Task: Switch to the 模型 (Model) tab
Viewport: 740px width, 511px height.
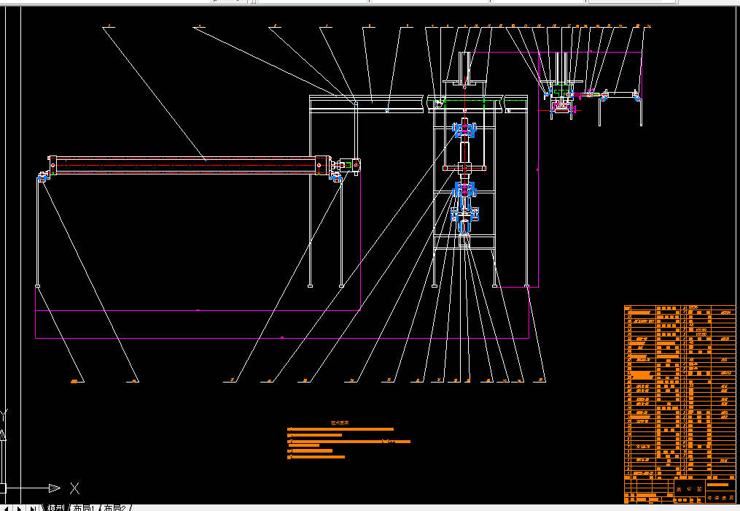Action: tap(55, 507)
